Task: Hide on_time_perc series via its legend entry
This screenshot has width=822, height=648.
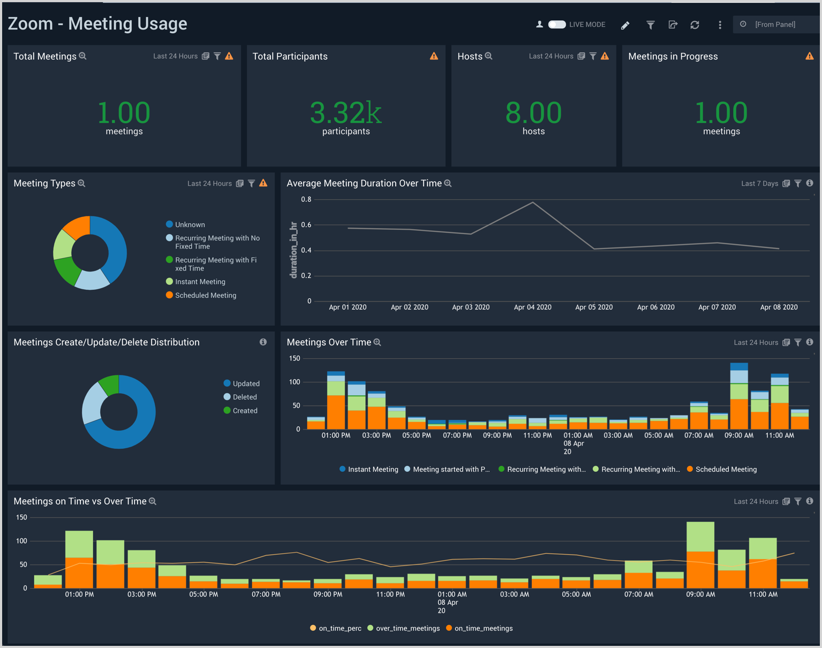Action: 341,628
